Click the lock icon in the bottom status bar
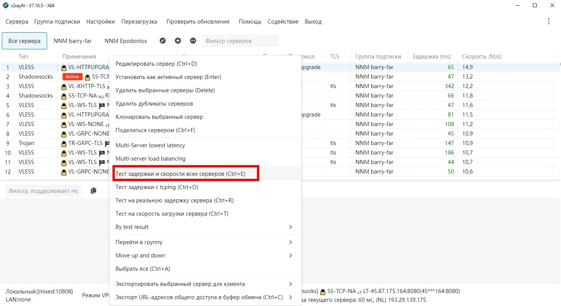 [323, 292]
